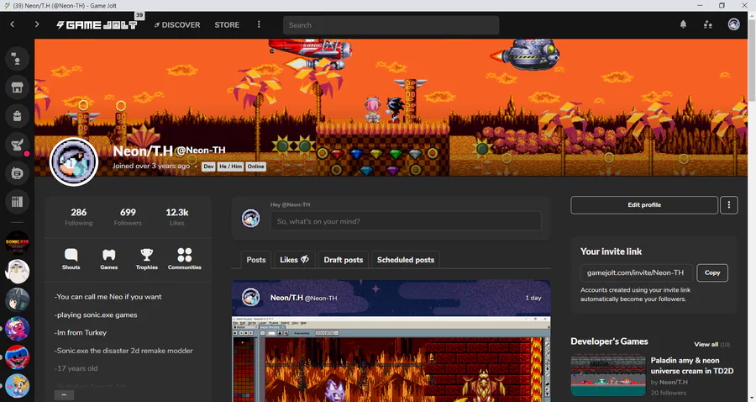This screenshot has width=756, height=402.
Task: Open the friends list icon
Action: (x=708, y=24)
